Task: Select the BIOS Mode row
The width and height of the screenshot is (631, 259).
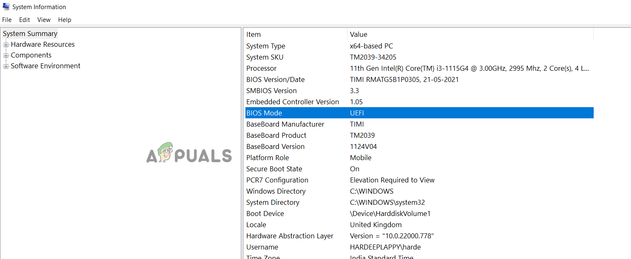Action: point(264,113)
